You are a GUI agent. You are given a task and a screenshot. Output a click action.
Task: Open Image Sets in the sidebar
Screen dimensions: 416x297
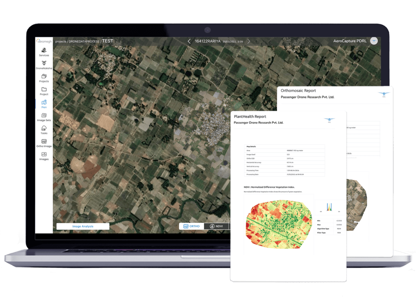tap(44, 116)
